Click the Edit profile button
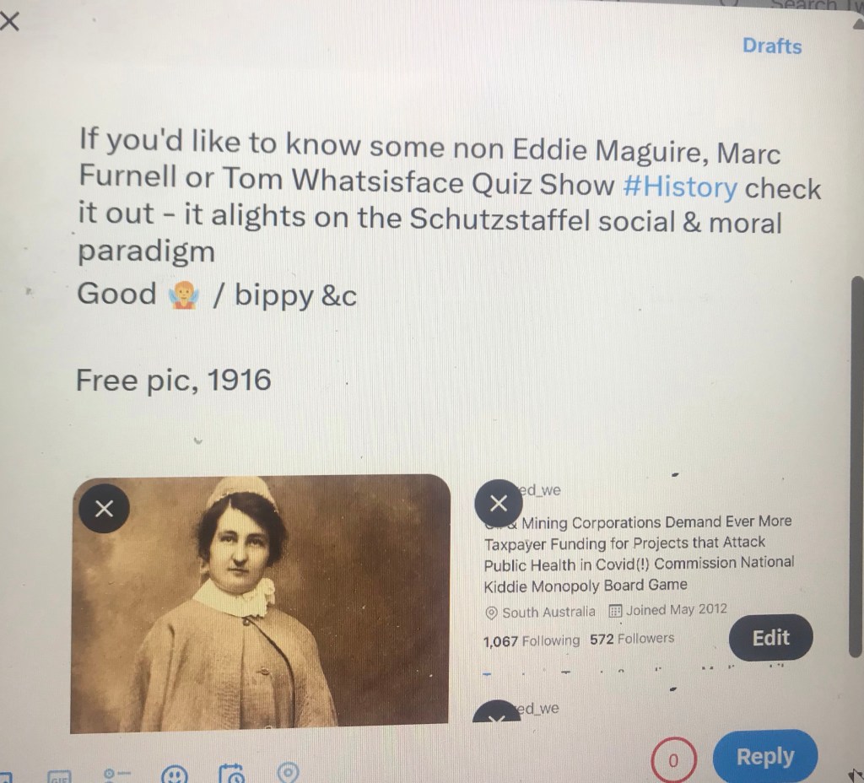The height and width of the screenshot is (783, 864). 770,638
